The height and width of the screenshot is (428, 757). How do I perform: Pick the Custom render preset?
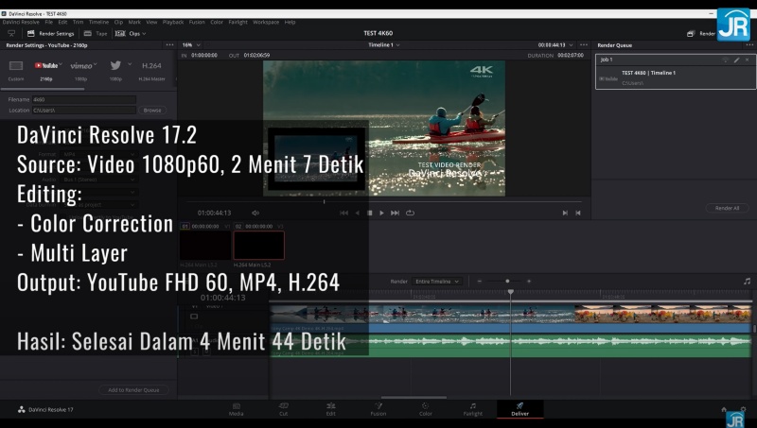15,67
